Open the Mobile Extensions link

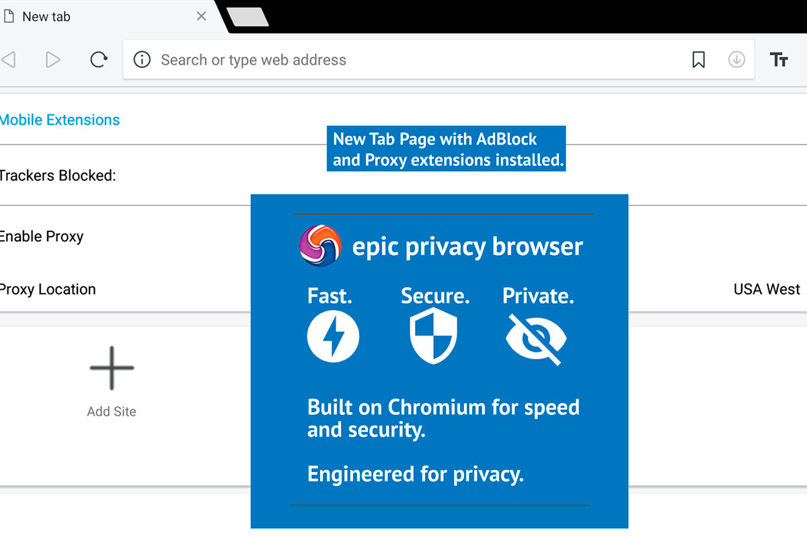60,120
